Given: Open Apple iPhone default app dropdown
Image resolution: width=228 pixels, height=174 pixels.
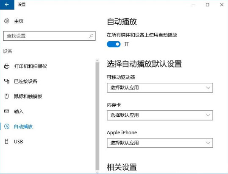Looking at the screenshot, I should coord(160,143).
